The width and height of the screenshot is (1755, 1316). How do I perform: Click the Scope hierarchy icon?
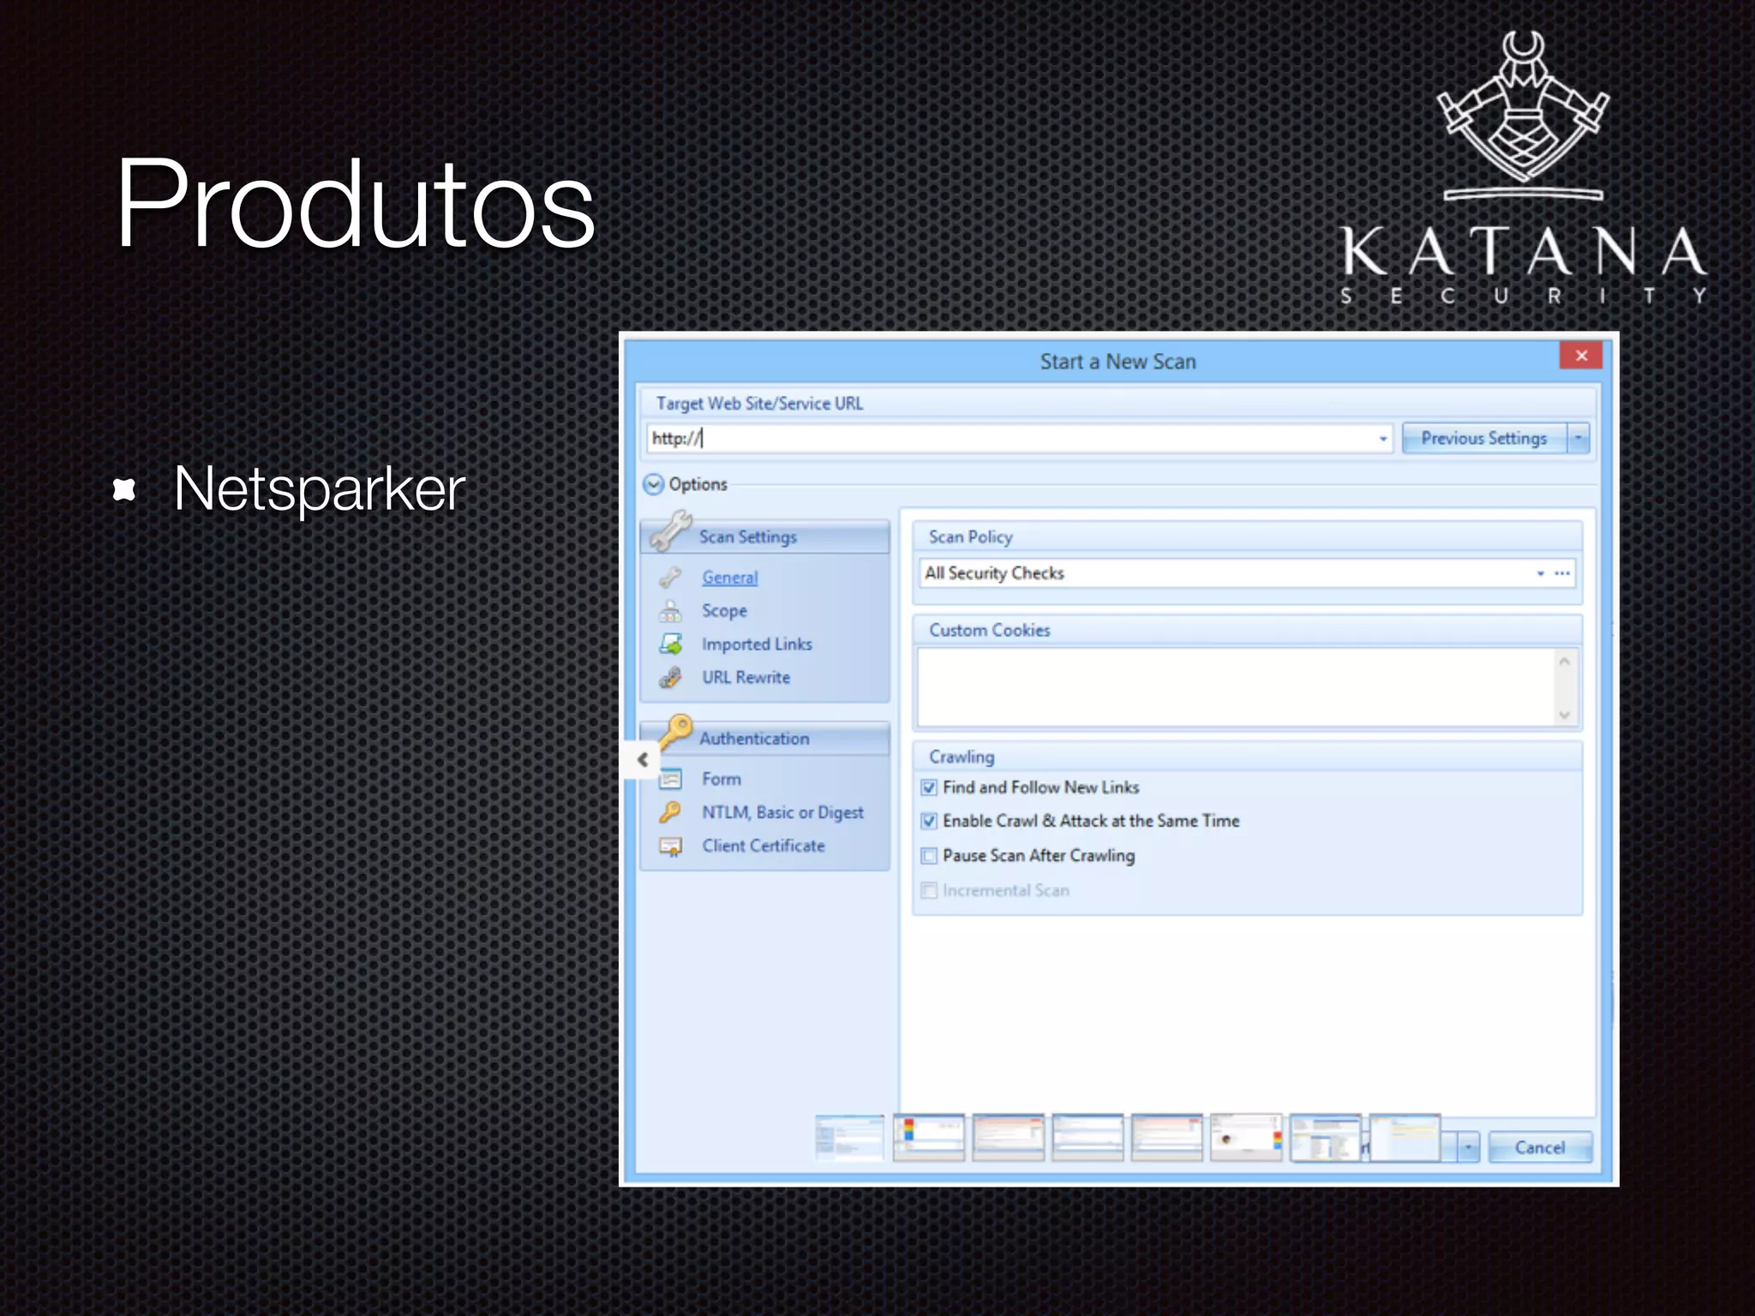point(670,612)
